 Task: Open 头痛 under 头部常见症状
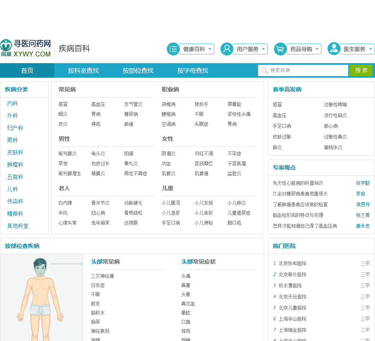186,276
